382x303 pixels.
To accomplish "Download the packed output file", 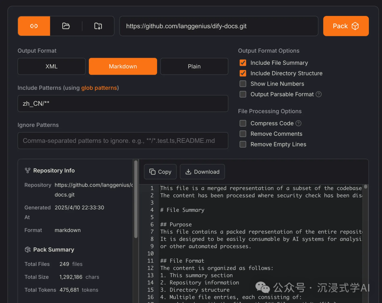I will click(x=202, y=172).
